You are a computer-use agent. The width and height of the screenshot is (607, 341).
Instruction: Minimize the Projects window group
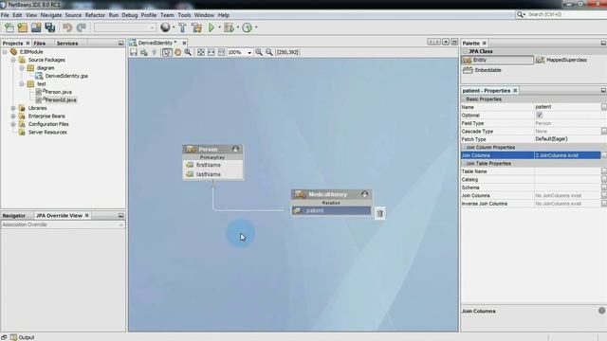[x=121, y=44]
